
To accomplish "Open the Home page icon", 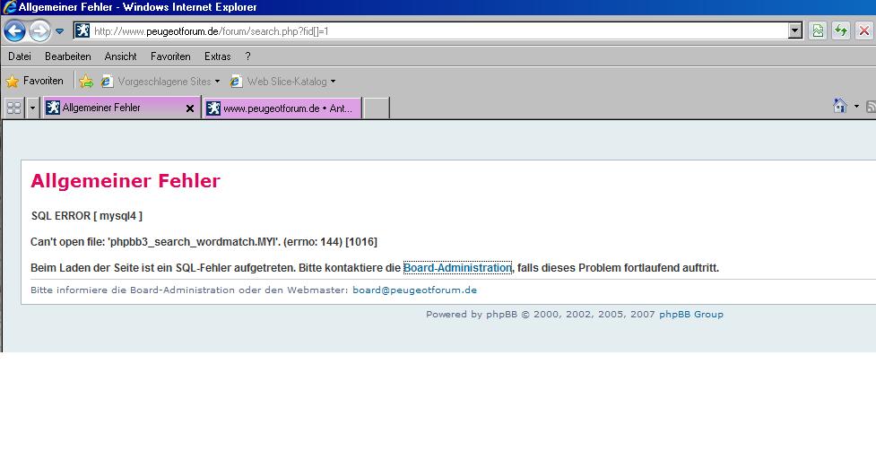I will pyautogui.click(x=840, y=107).
